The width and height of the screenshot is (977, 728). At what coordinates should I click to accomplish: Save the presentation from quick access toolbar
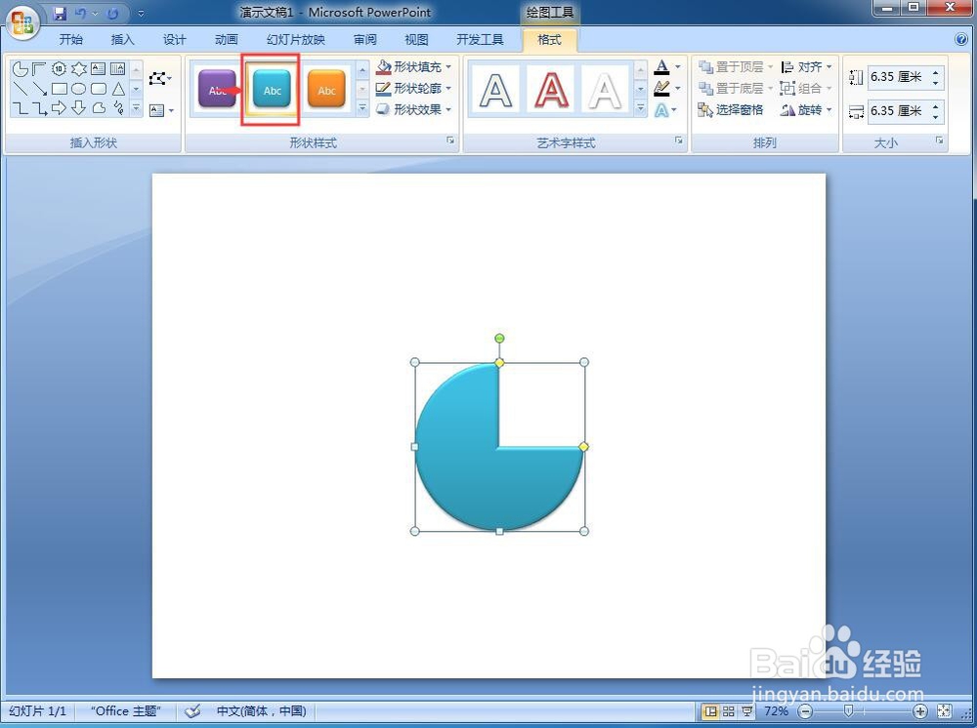click(60, 13)
